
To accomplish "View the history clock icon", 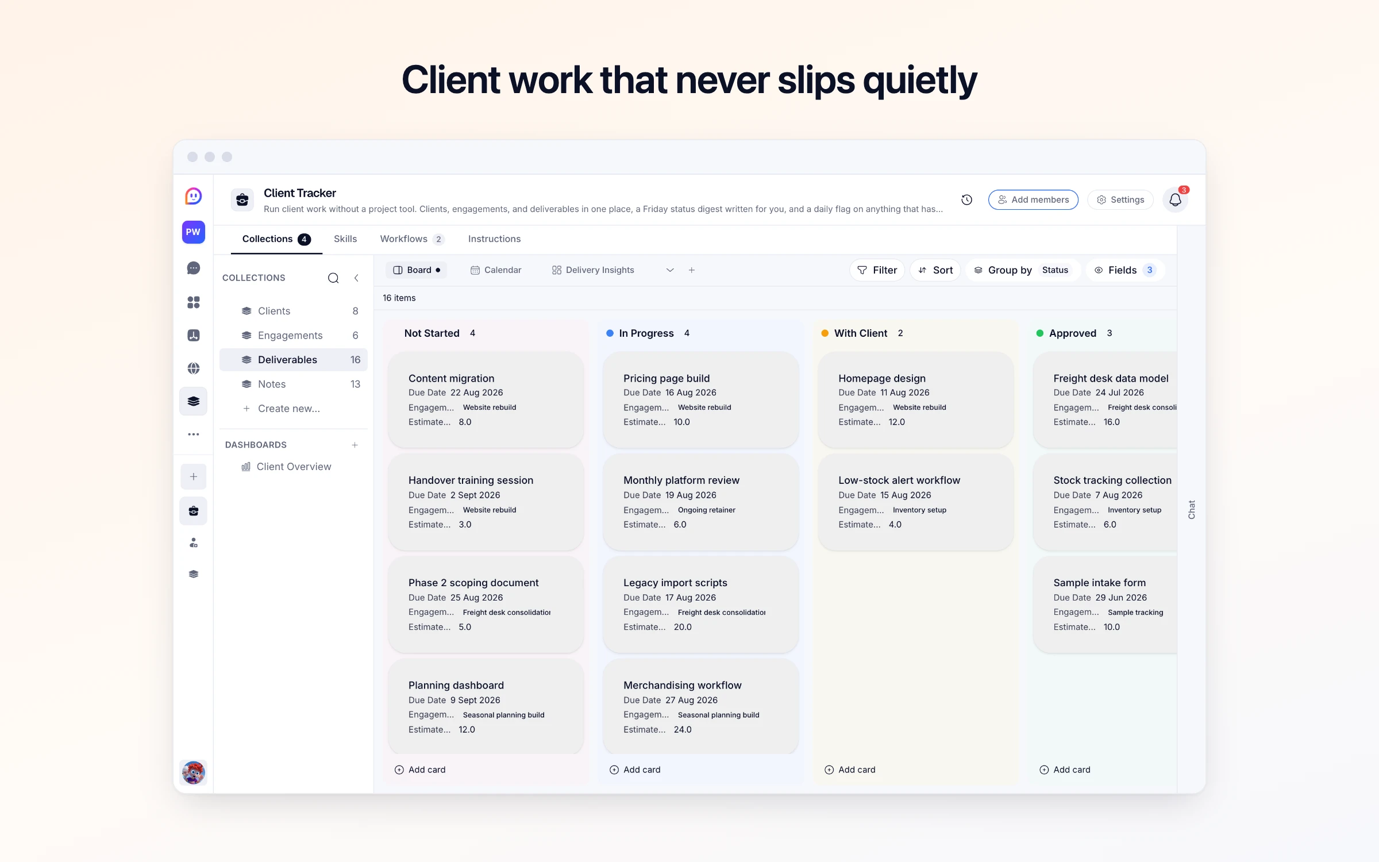I will 967,199.
